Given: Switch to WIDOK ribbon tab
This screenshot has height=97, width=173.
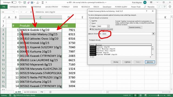Looking at the screenshot, I should pos(96,7).
